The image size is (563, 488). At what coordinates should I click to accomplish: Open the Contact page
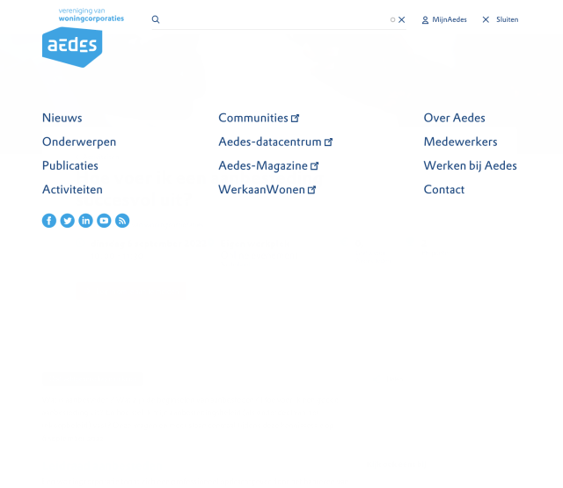444,189
